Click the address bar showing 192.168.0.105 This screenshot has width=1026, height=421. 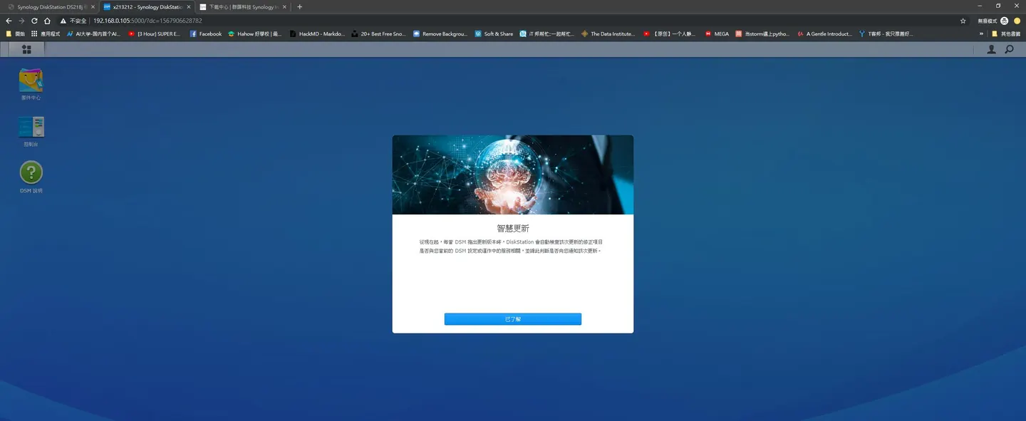(499, 21)
